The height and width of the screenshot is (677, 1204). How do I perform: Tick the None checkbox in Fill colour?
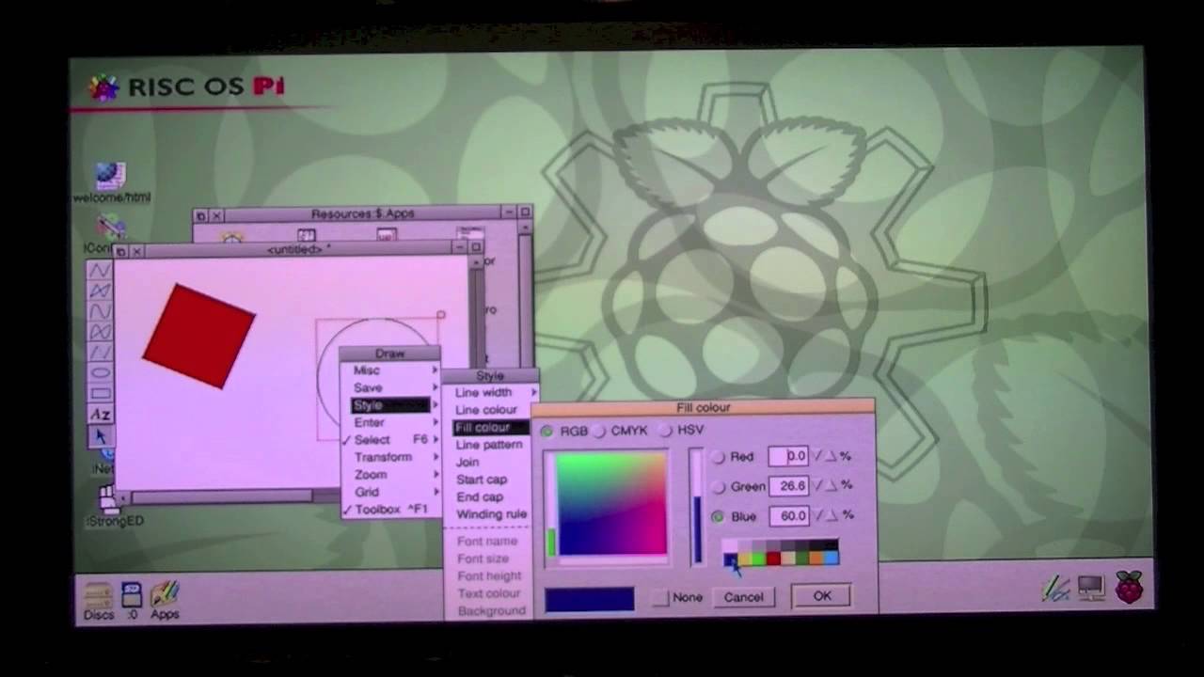[660, 597]
